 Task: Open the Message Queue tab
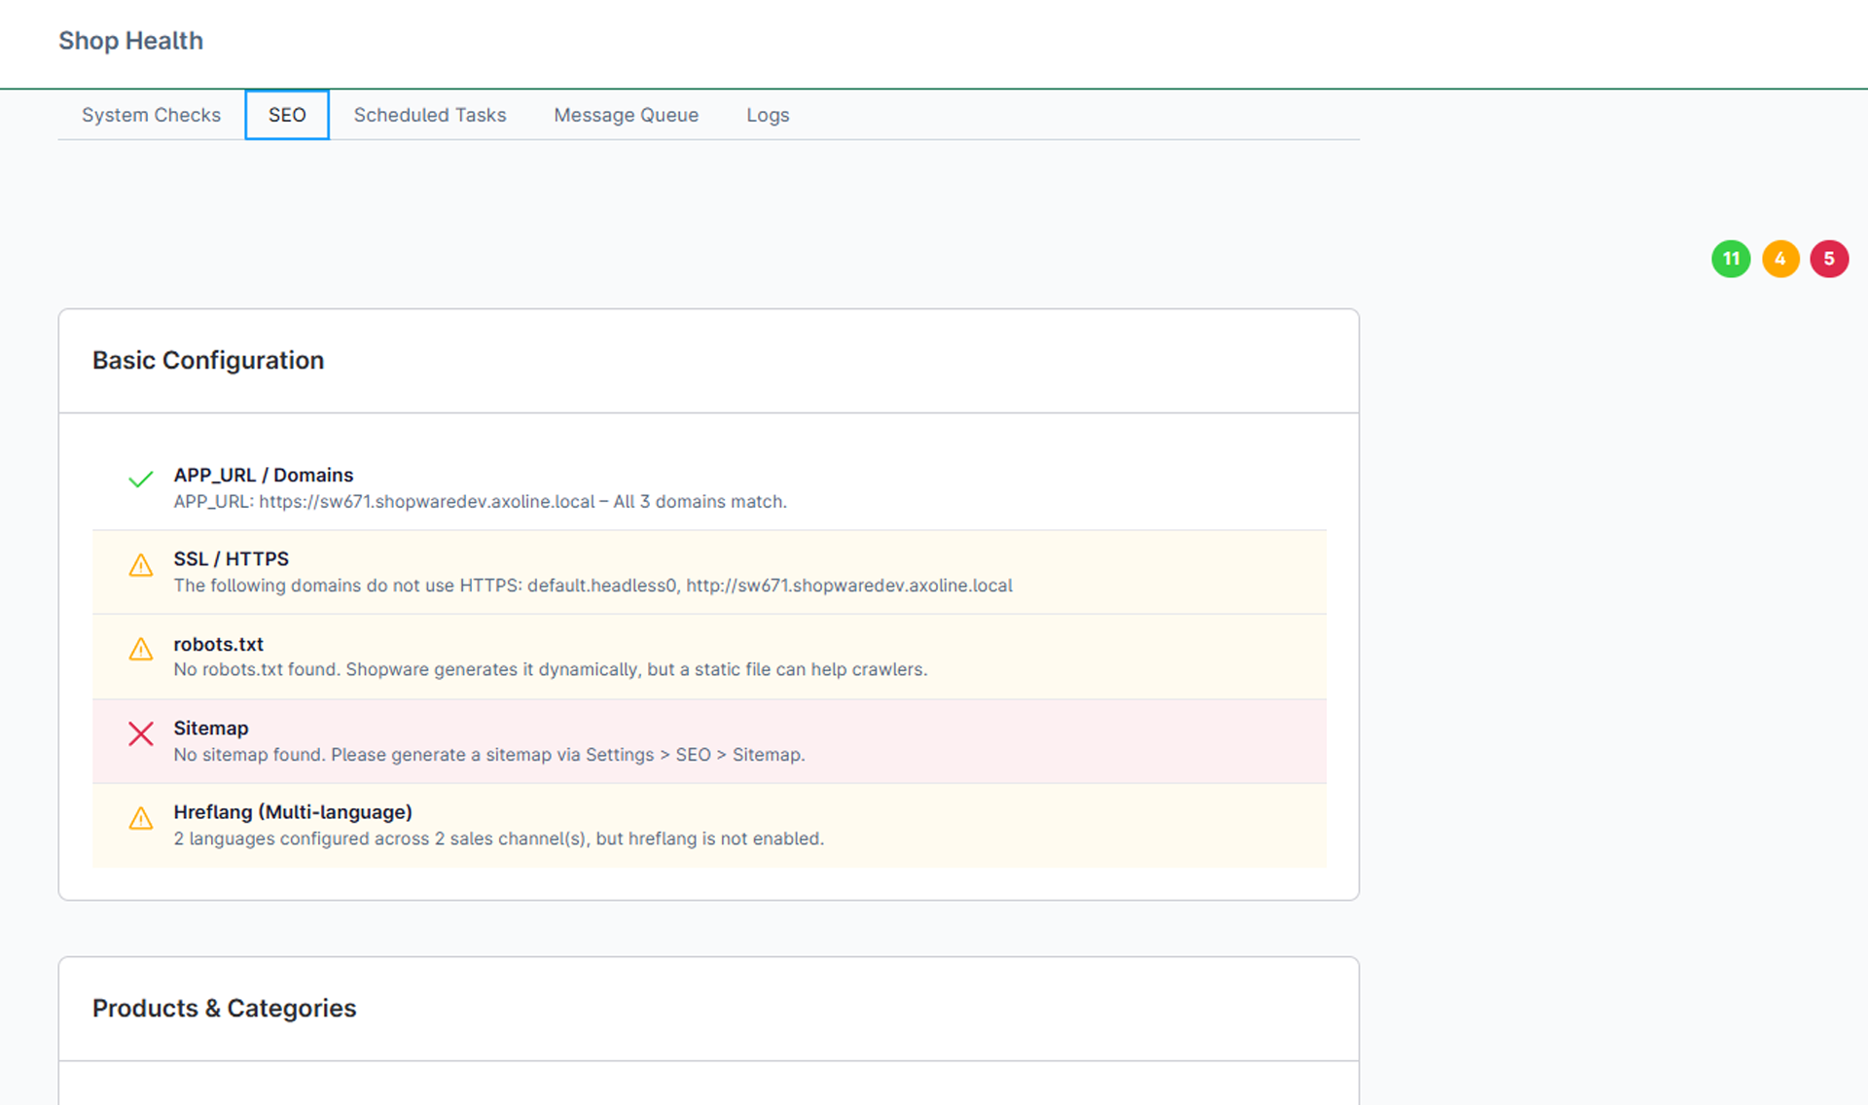click(626, 115)
